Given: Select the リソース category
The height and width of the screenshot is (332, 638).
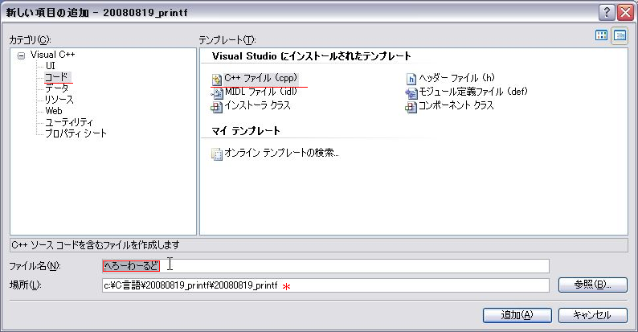Looking at the screenshot, I should (59, 100).
